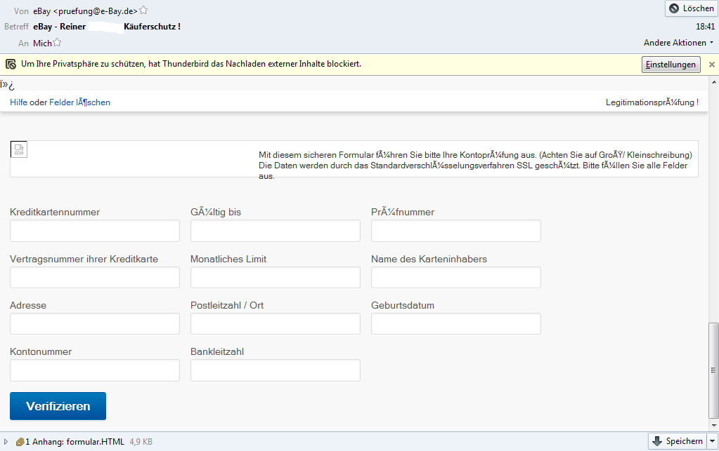Focus the Vertragsnummer ihrer Kreditkarte field
Screen dimensions: 719x451
click(x=94, y=277)
